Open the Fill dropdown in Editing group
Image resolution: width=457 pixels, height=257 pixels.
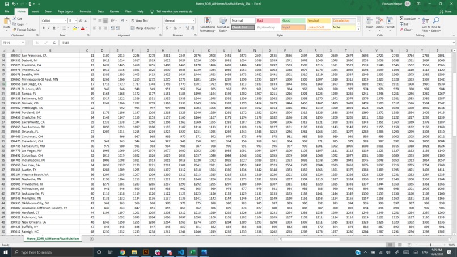coord(405,24)
